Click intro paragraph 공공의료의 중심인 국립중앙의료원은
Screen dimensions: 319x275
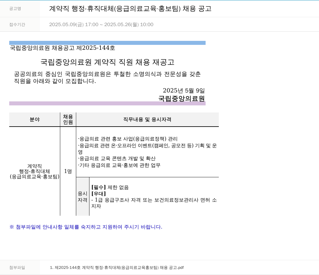coord(108,77)
